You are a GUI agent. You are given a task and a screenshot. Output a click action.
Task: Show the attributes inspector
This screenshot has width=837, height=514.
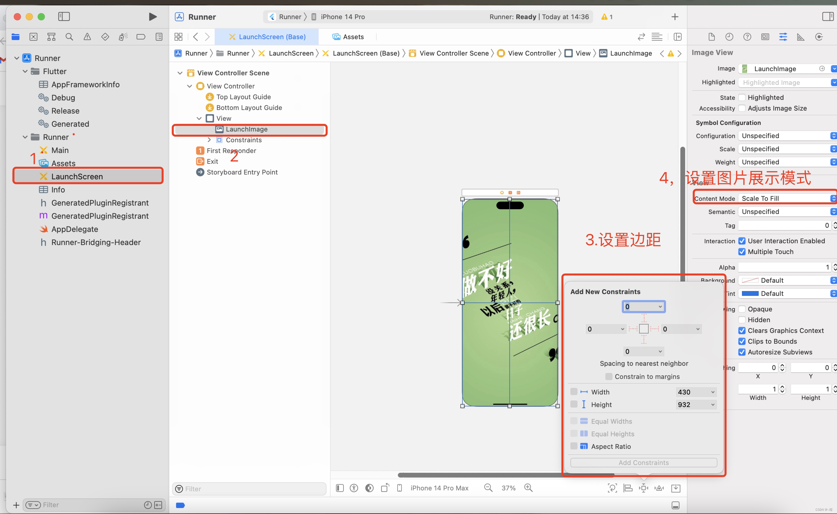(783, 37)
